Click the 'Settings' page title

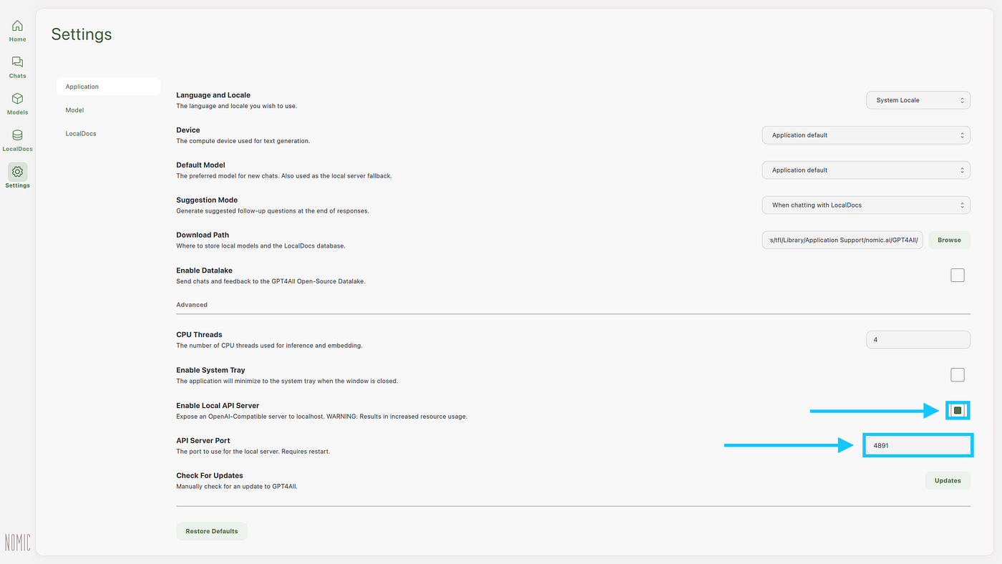(x=82, y=34)
